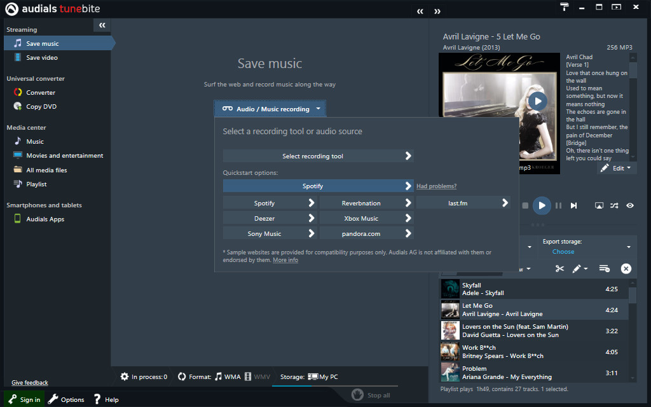This screenshot has width=651, height=407.
Task: Toggle shuffle playback mode
Action: tap(614, 205)
